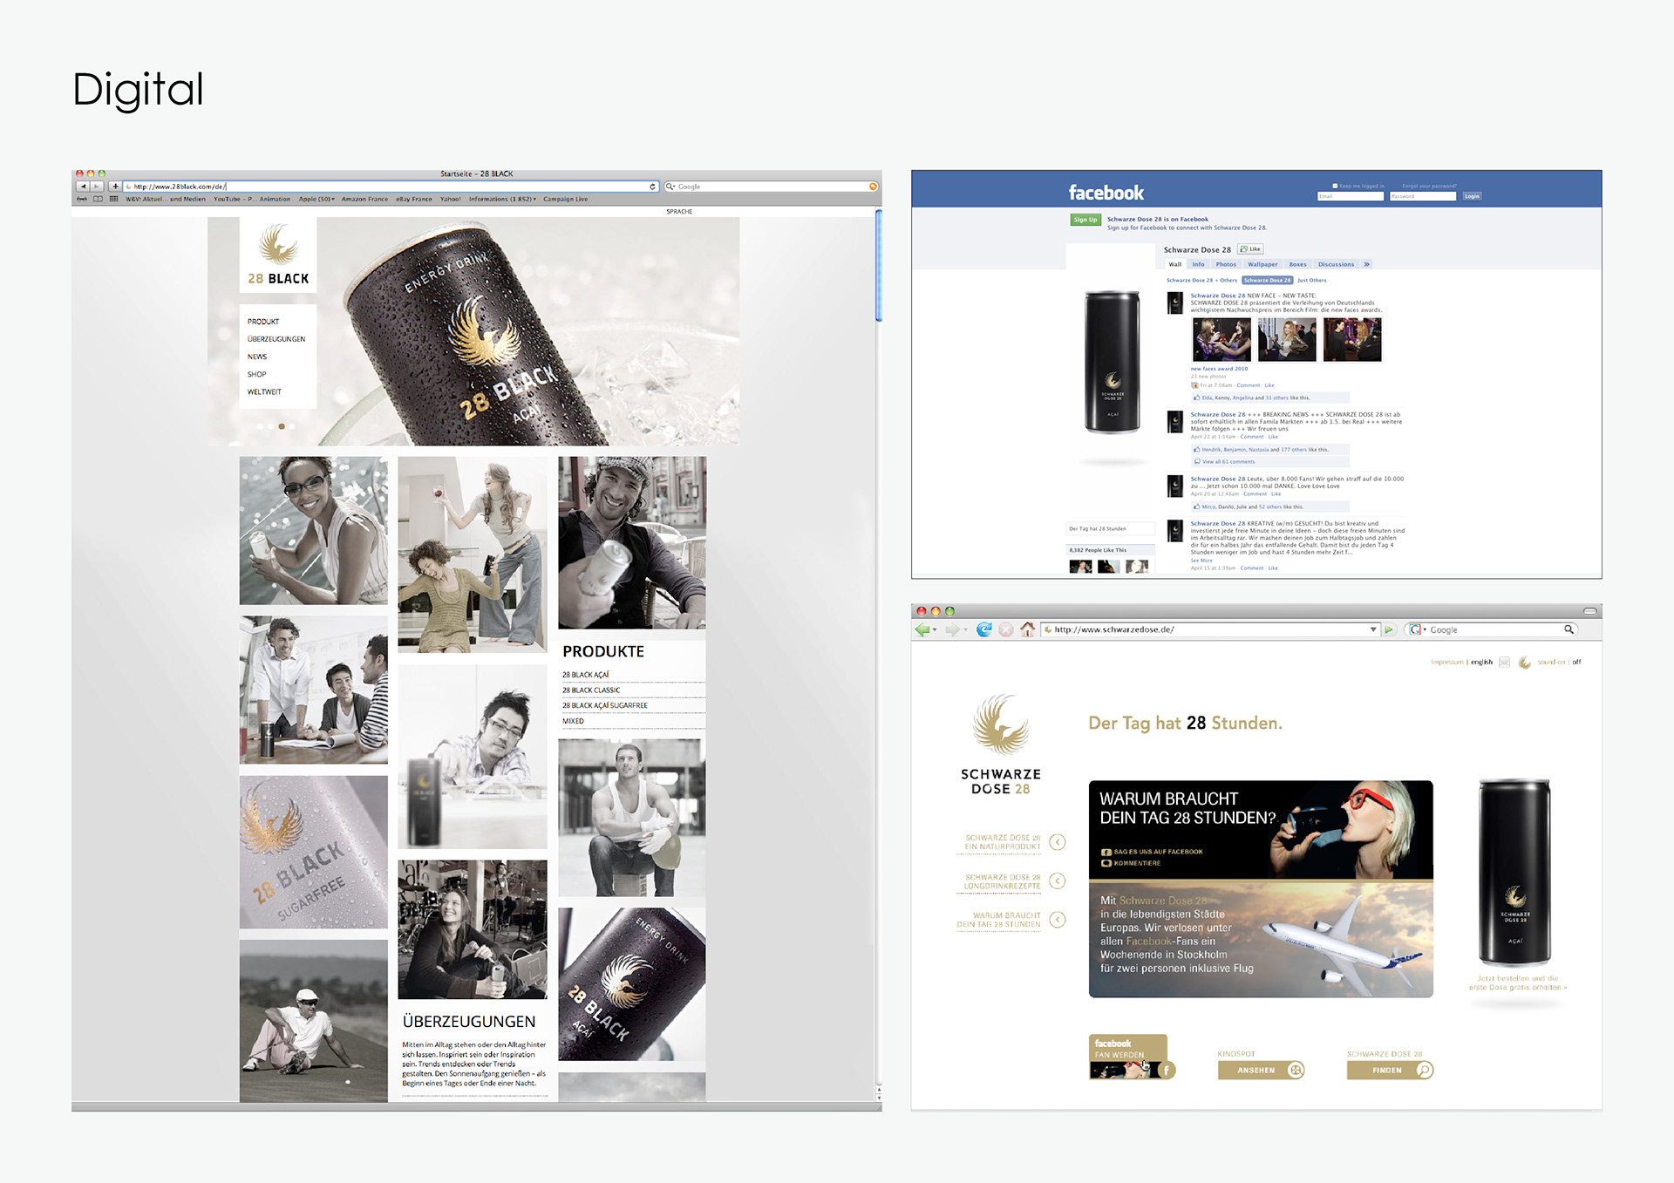This screenshot has height=1183, width=1674.
Task: Switch to the Facebook Photos tab
Action: click(1226, 264)
